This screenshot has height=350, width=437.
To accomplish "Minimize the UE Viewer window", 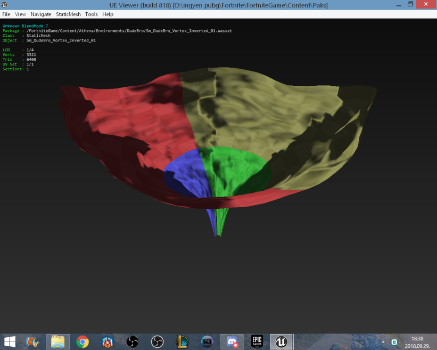I will click(398, 4).
